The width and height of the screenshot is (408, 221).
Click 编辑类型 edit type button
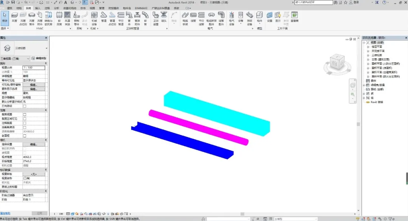[39, 59]
